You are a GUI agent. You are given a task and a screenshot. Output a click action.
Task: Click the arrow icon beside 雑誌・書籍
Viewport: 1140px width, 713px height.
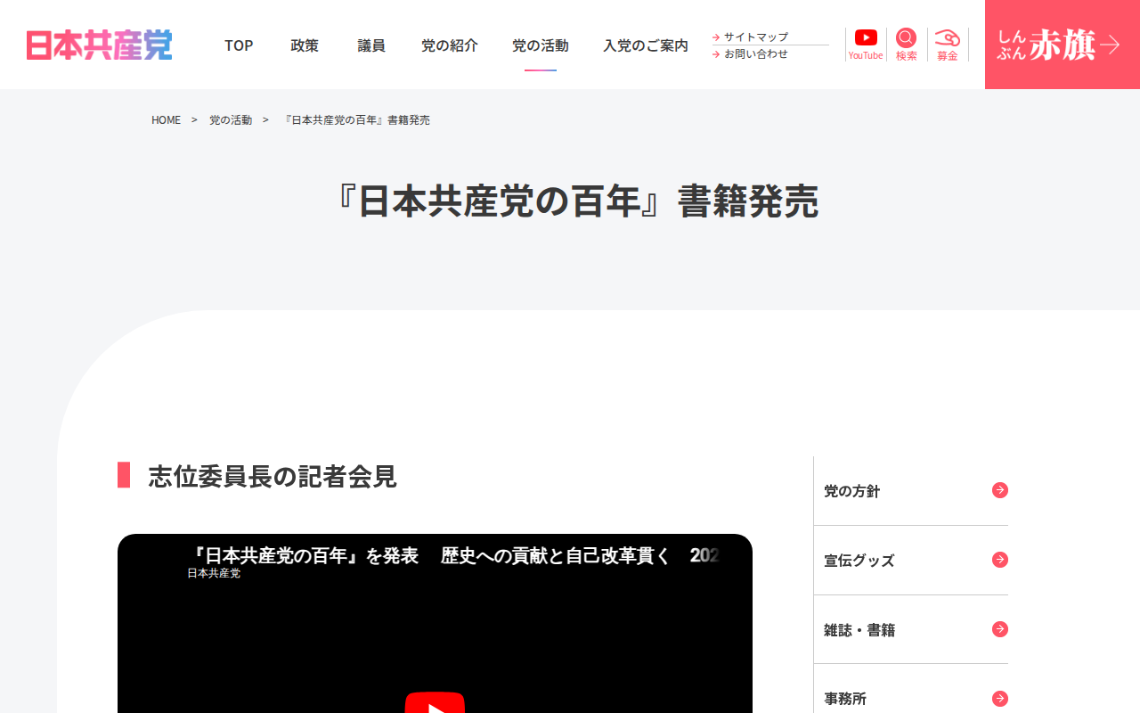point(1000,629)
